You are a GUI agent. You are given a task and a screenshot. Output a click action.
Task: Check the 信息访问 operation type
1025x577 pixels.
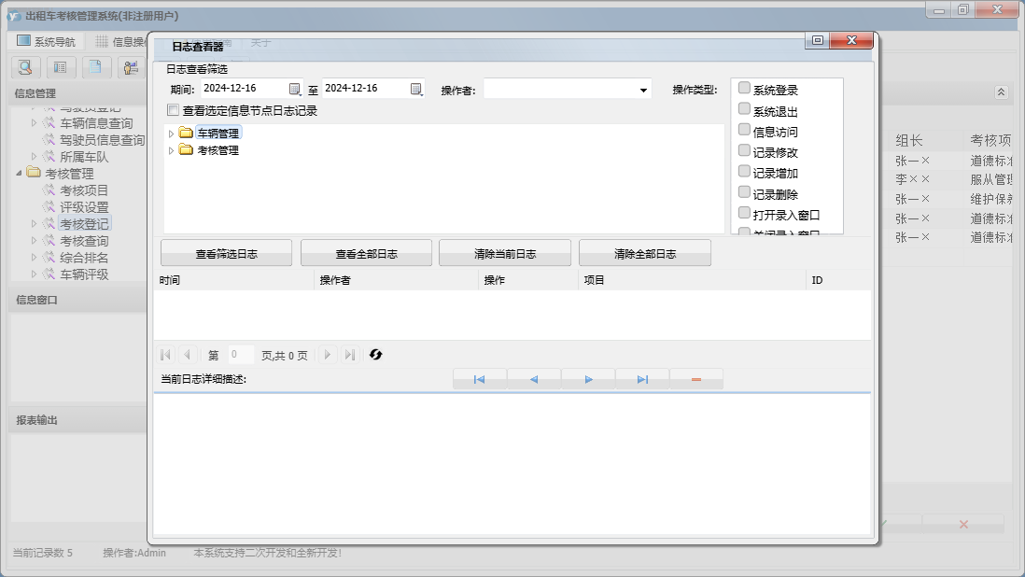[x=744, y=130]
